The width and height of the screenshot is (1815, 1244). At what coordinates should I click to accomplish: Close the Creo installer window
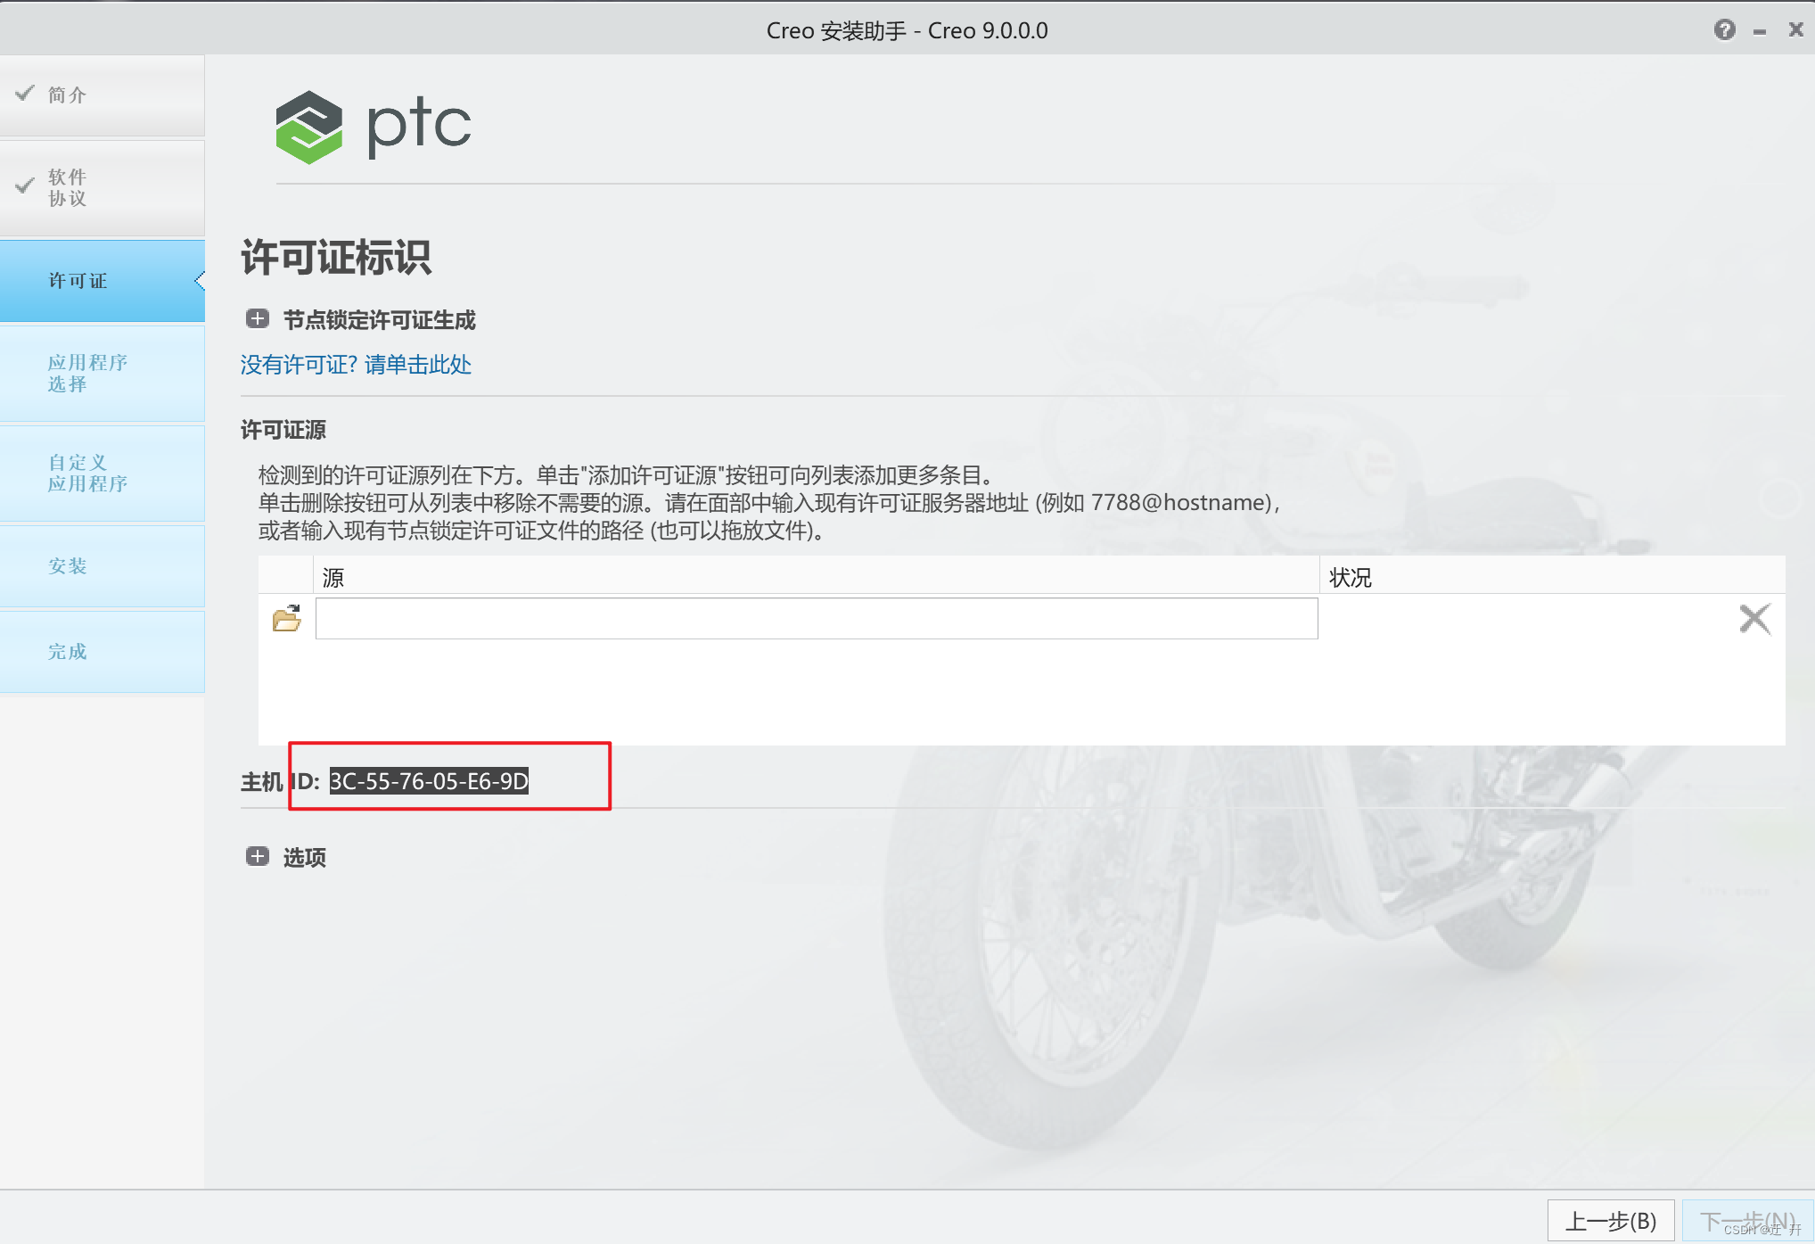click(1795, 29)
